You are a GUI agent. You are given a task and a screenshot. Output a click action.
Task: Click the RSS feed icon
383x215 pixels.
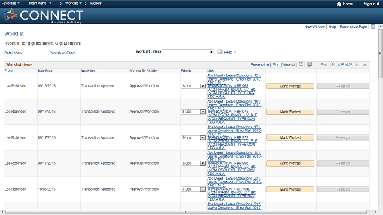click(220, 52)
